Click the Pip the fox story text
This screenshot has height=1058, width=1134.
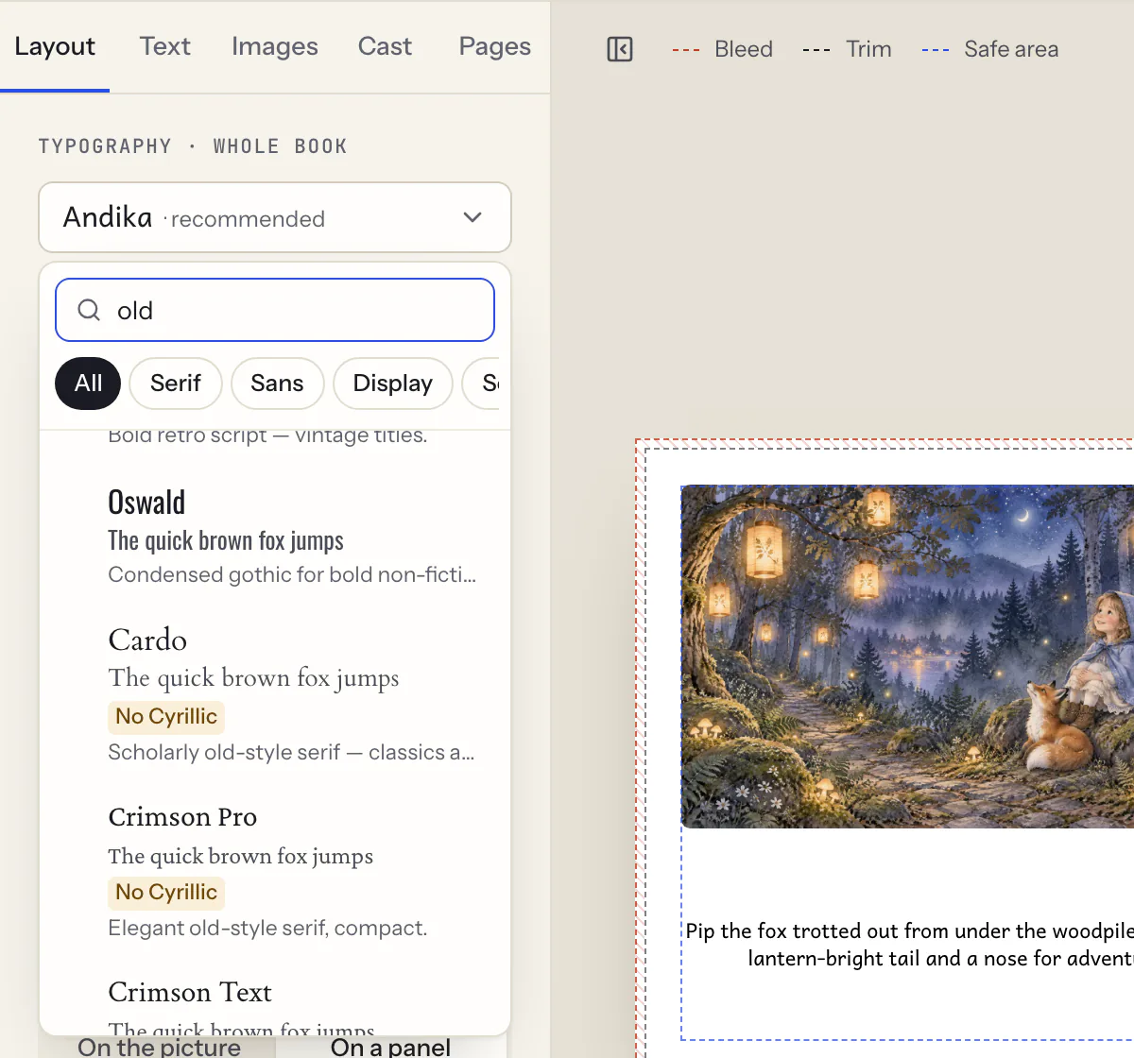pyautogui.click(x=909, y=945)
